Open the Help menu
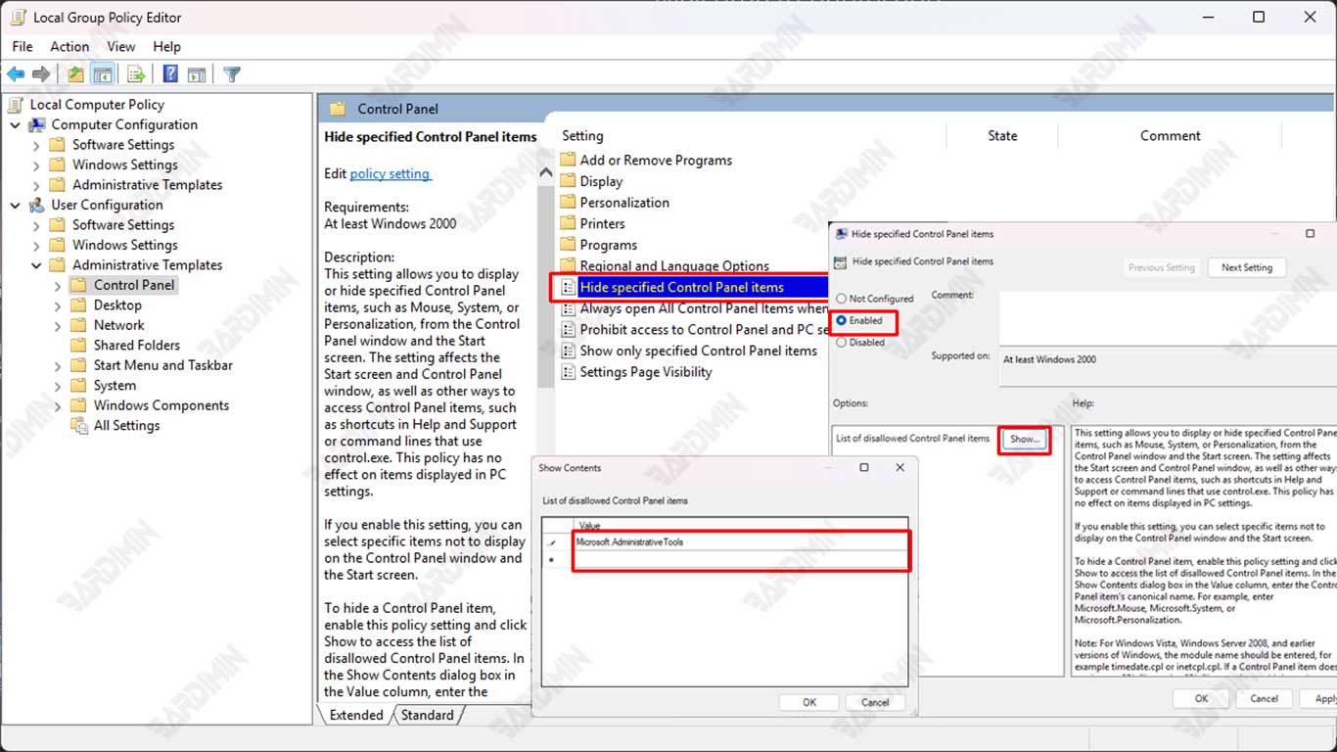 [167, 46]
